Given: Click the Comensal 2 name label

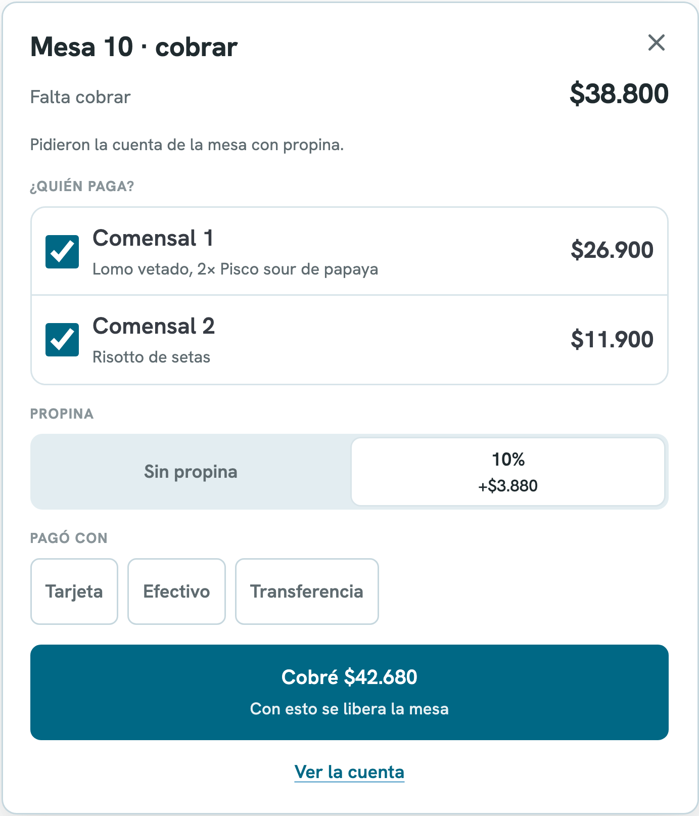Looking at the screenshot, I should tap(154, 326).
